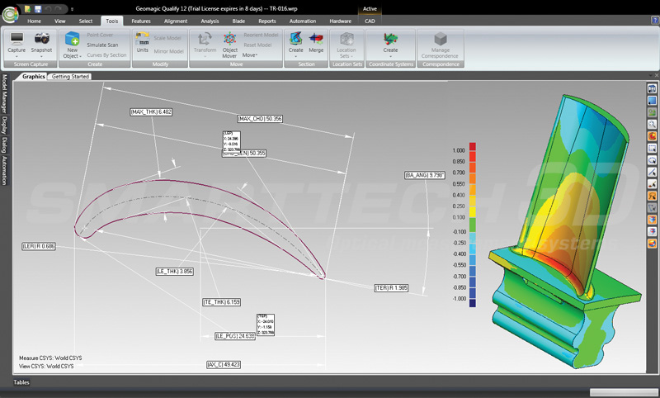The image size is (660, 398).
Task: Click the Section Create icon
Action: 296,39
